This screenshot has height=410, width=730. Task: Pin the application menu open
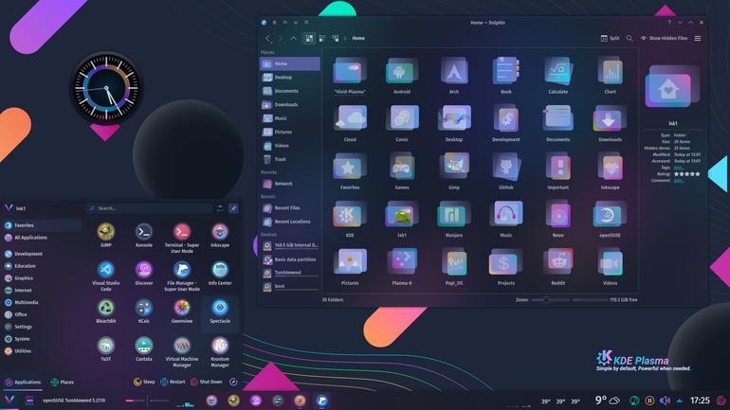pos(233,208)
